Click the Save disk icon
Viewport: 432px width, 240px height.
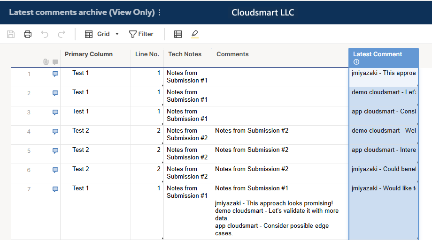(11, 34)
